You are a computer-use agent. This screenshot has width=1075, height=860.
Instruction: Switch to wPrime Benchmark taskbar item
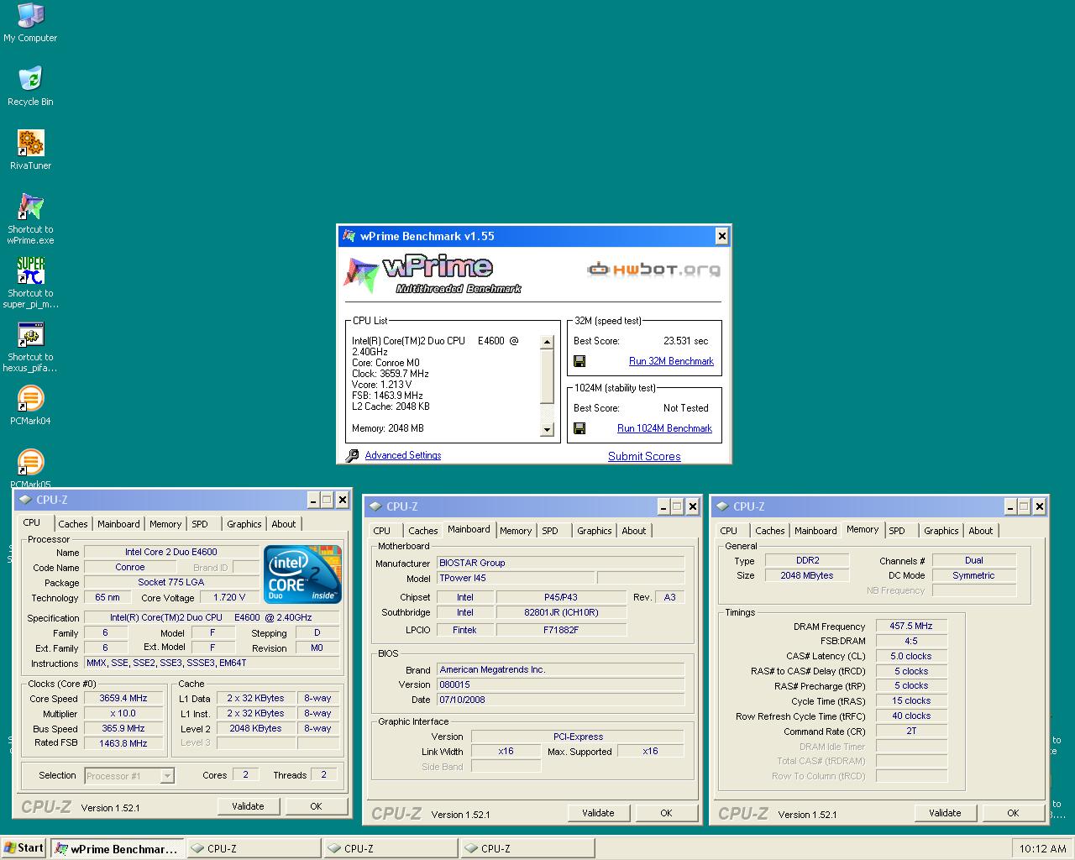(117, 848)
